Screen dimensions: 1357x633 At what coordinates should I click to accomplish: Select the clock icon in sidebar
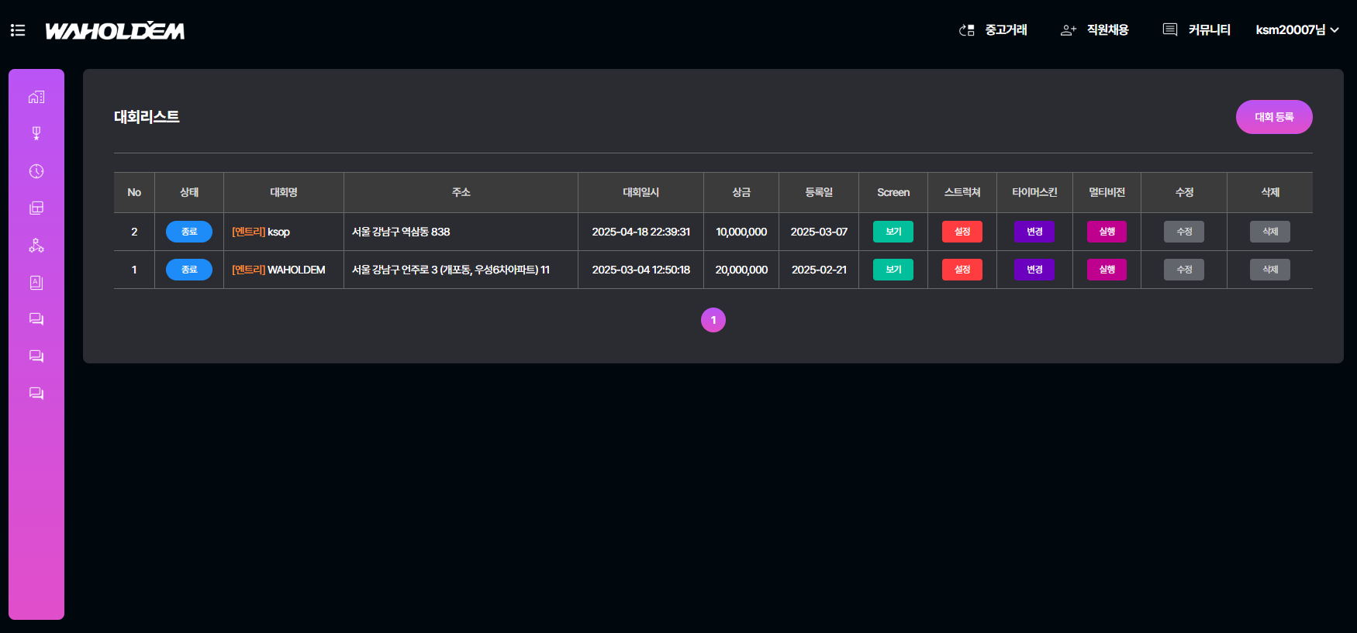(36, 171)
